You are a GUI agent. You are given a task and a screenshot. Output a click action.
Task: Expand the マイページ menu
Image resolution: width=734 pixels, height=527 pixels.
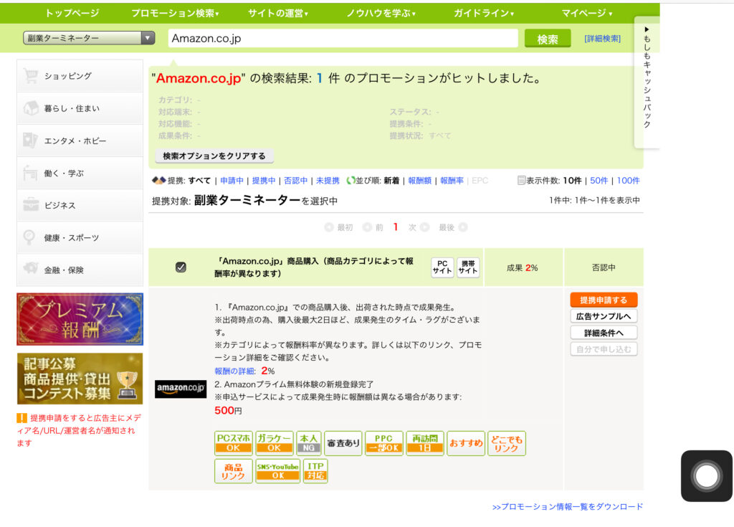coord(587,13)
